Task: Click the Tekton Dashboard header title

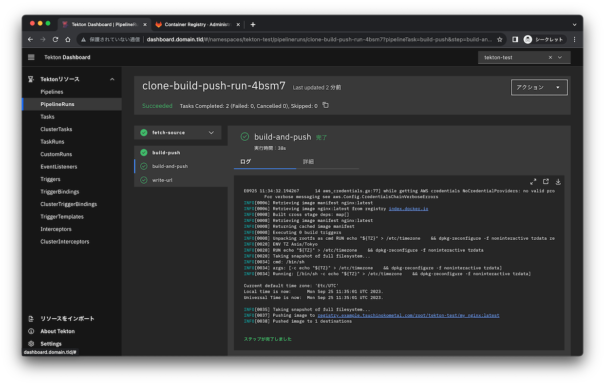Action: [67, 57]
